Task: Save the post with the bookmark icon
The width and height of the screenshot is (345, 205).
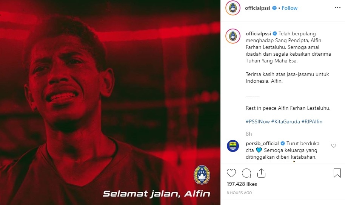Action: click(x=337, y=173)
